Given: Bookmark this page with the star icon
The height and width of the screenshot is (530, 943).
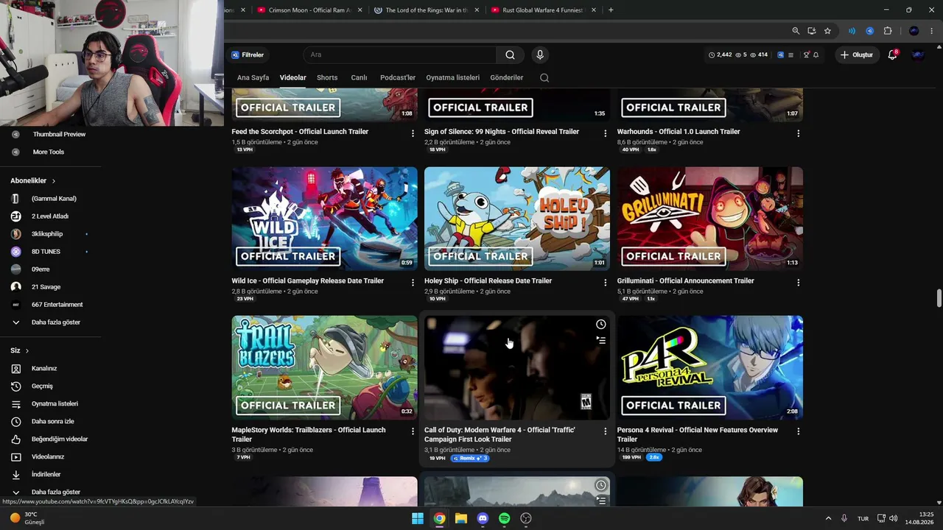Looking at the screenshot, I should (827, 31).
